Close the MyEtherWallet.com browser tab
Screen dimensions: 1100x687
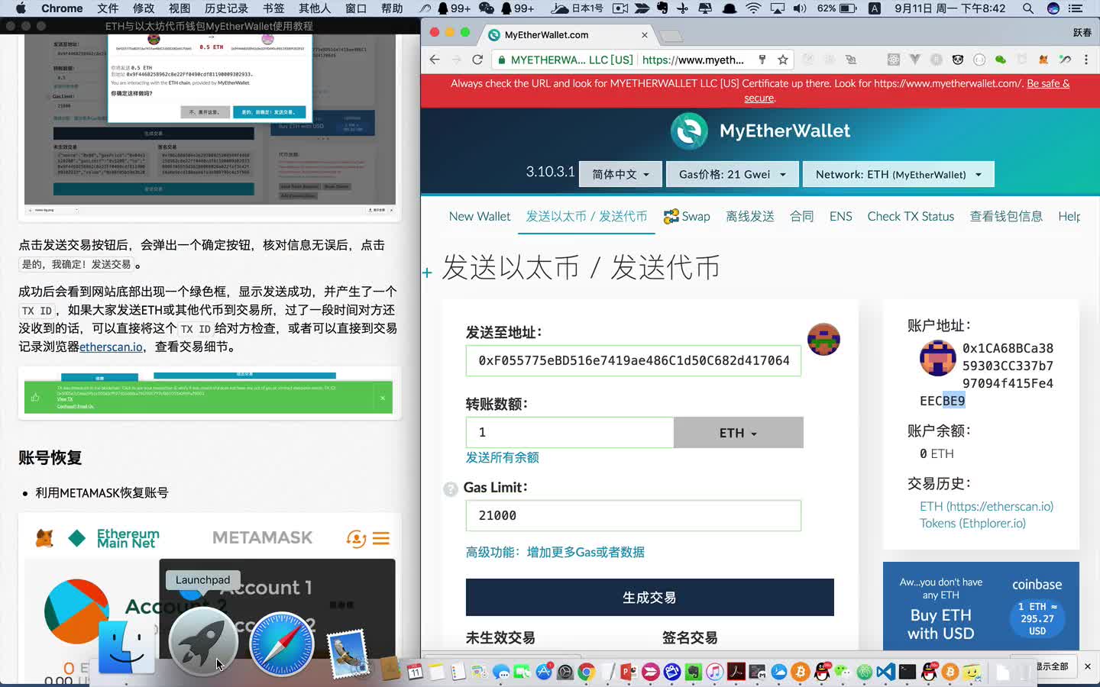645,34
